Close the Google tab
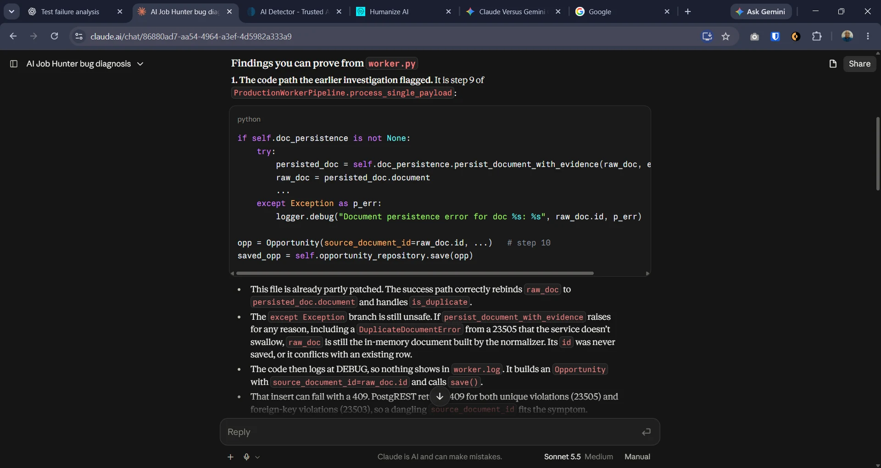Image resolution: width=881 pixels, height=468 pixels. pos(667,11)
